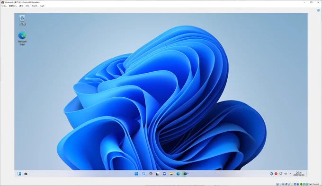The width and height of the screenshot is (322, 186).
Task: Open the Widgets panel on the guest taskbar
Action: click(x=19, y=174)
